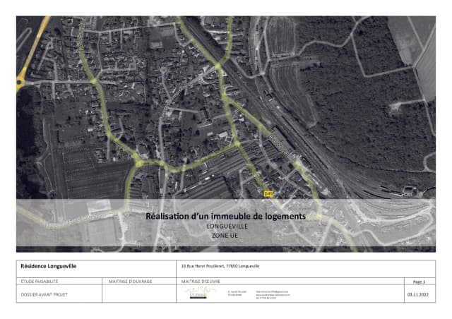This screenshot has width=452, height=319.
Task: Select the ZONE UE label
Action: (225, 236)
